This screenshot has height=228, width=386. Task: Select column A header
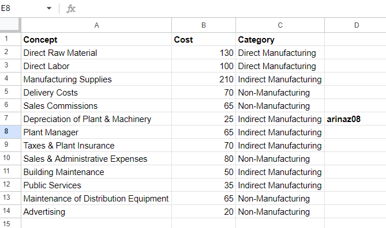(x=96, y=25)
